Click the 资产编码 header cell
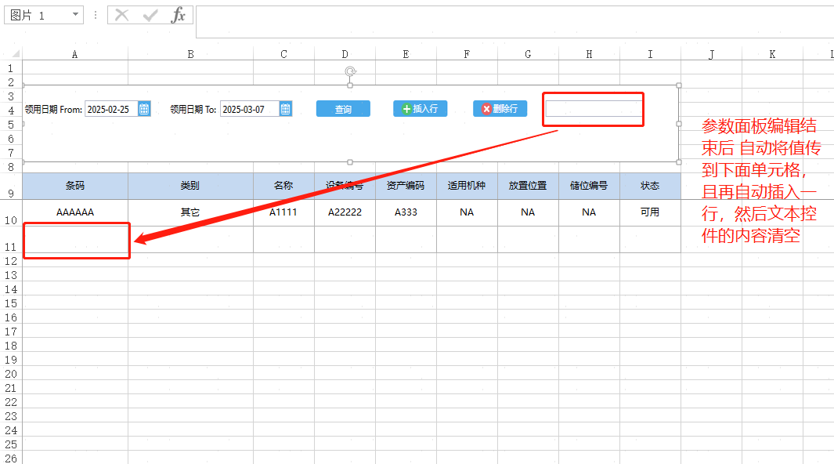Screen dimensions: 834x464 coord(406,186)
